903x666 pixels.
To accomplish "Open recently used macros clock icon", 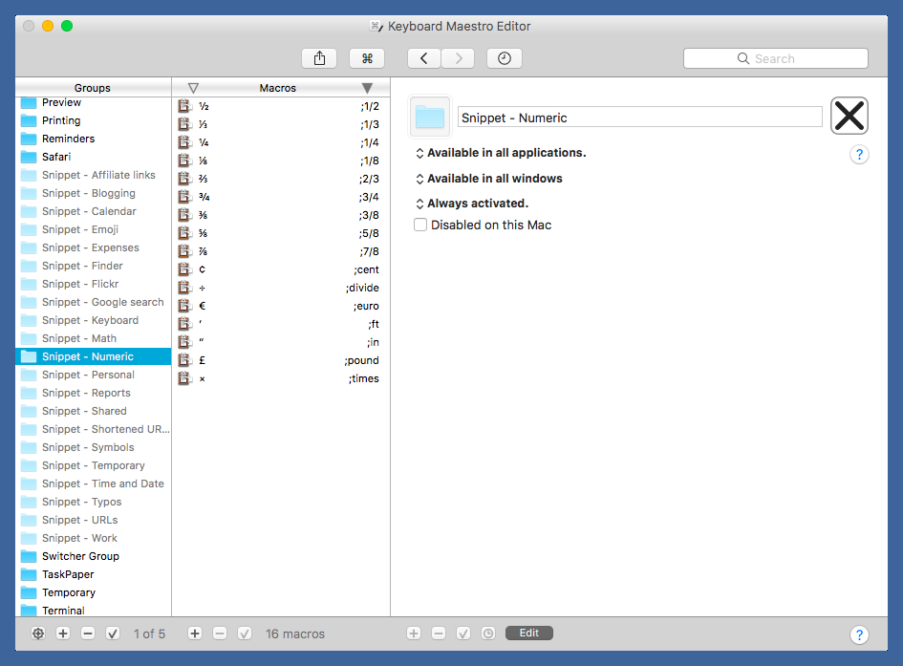I will pos(504,58).
